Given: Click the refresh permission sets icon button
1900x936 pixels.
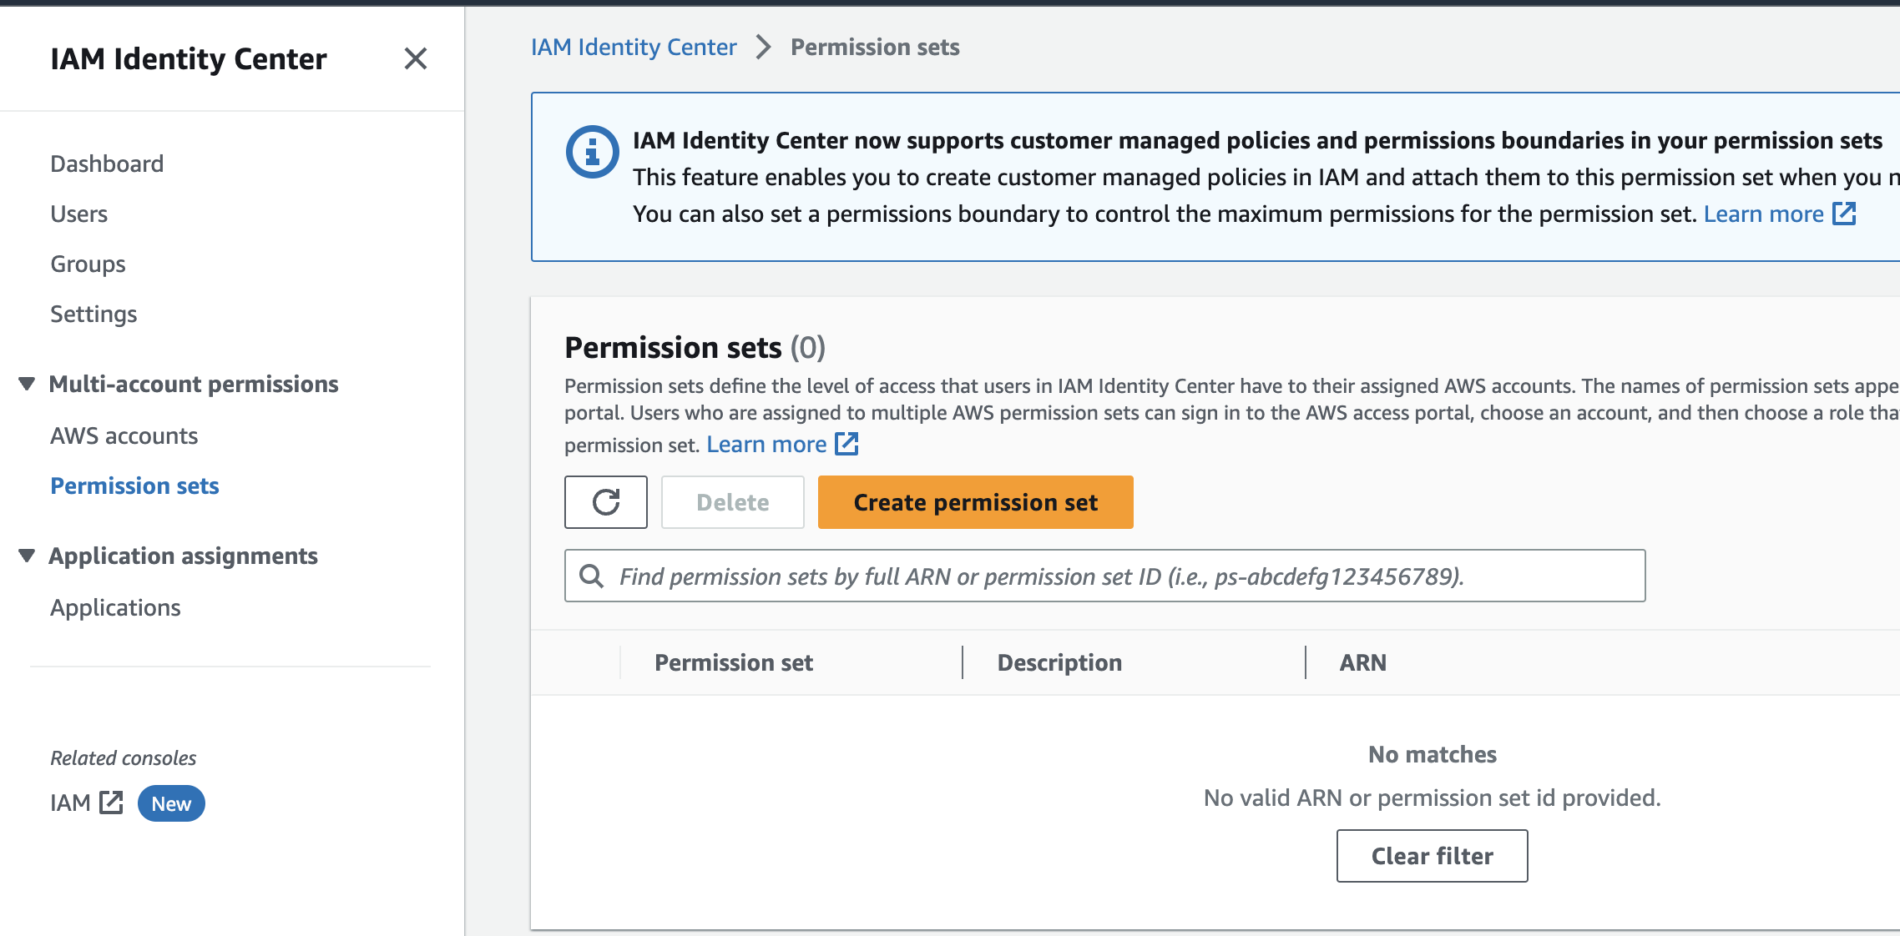Looking at the screenshot, I should pyautogui.click(x=605, y=502).
